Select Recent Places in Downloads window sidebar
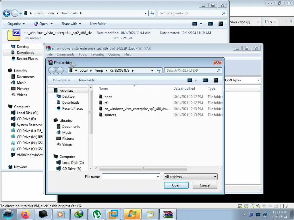This screenshot has width=294, height=220. (x=27, y=59)
